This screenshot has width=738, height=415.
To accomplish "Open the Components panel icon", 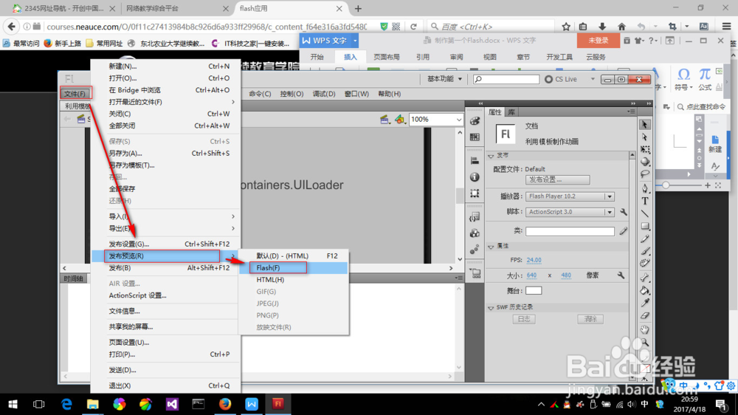I will [475, 233].
